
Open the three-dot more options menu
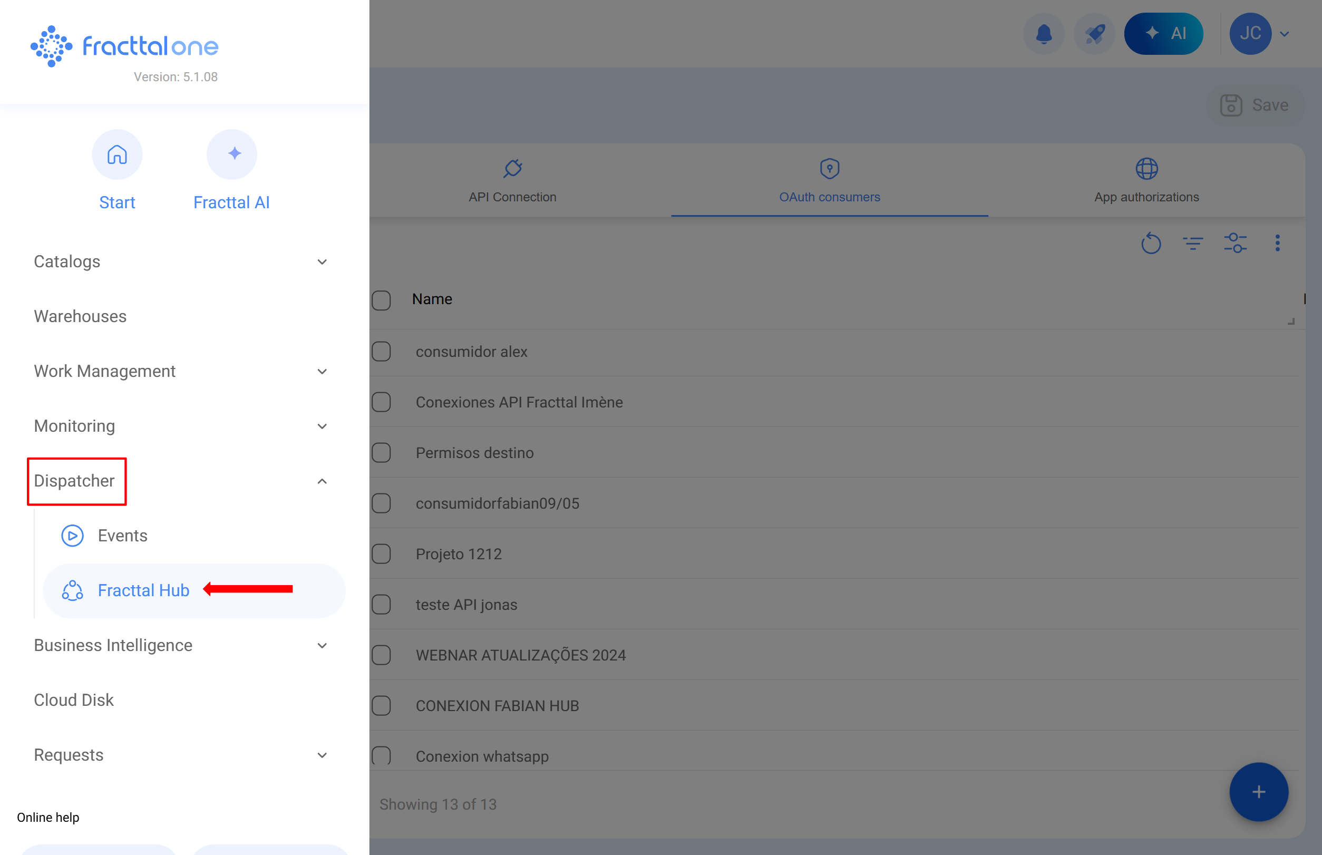click(x=1277, y=243)
